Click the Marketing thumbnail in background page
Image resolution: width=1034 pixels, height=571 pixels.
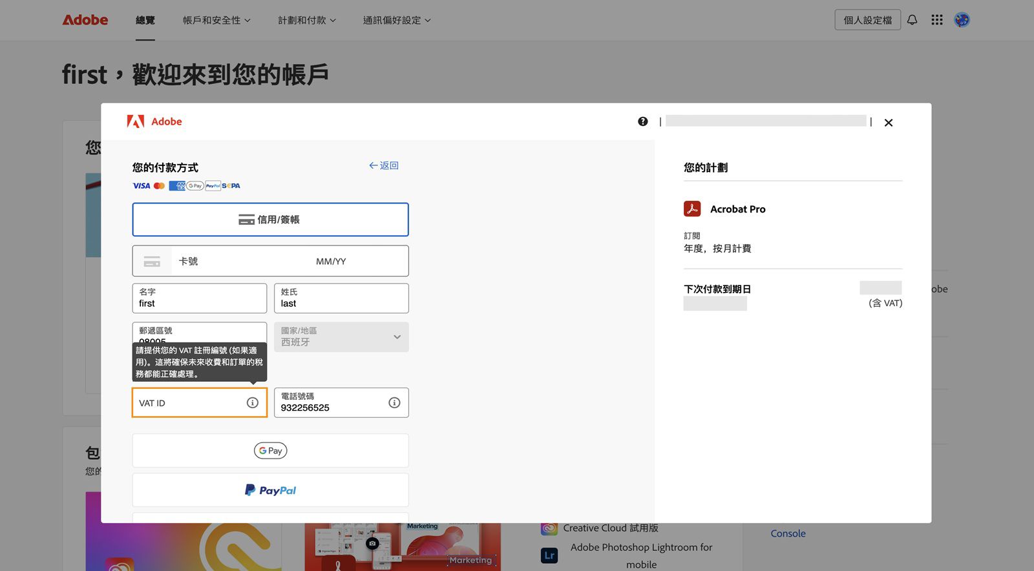[403, 547]
